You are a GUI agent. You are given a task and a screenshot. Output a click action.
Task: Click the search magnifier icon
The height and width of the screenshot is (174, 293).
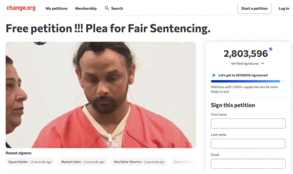tap(107, 8)
